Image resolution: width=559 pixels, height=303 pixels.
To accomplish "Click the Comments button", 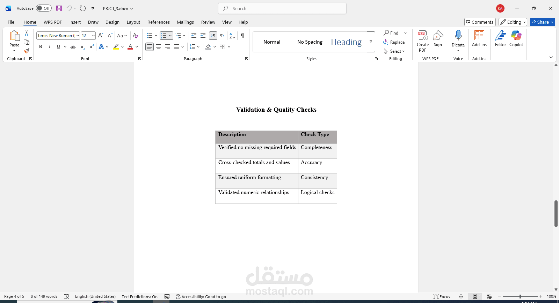I will click(x=480, y=22).
